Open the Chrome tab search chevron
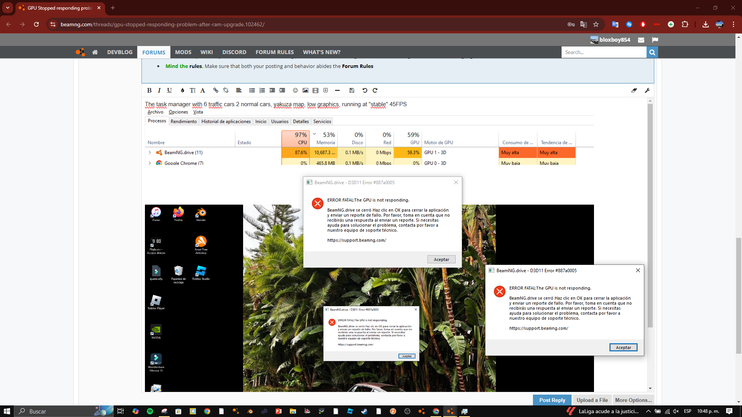 8,8
